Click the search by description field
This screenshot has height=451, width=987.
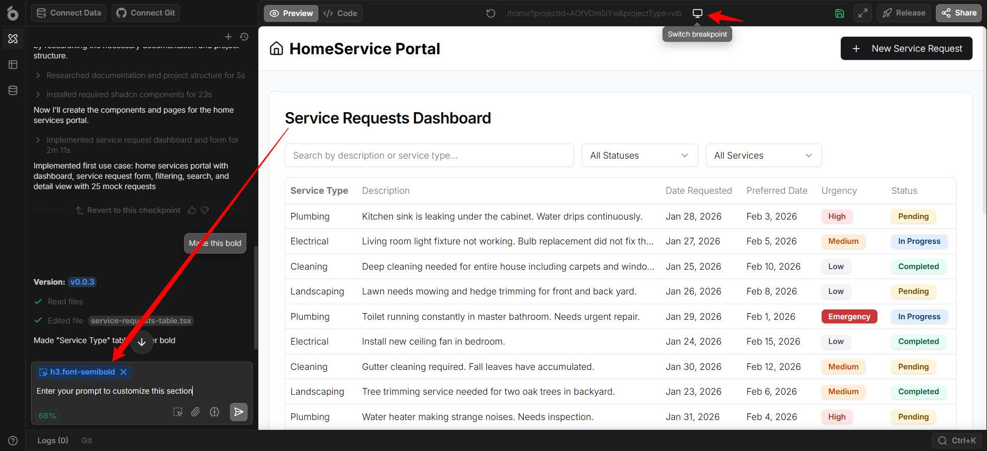pos(429,155)
